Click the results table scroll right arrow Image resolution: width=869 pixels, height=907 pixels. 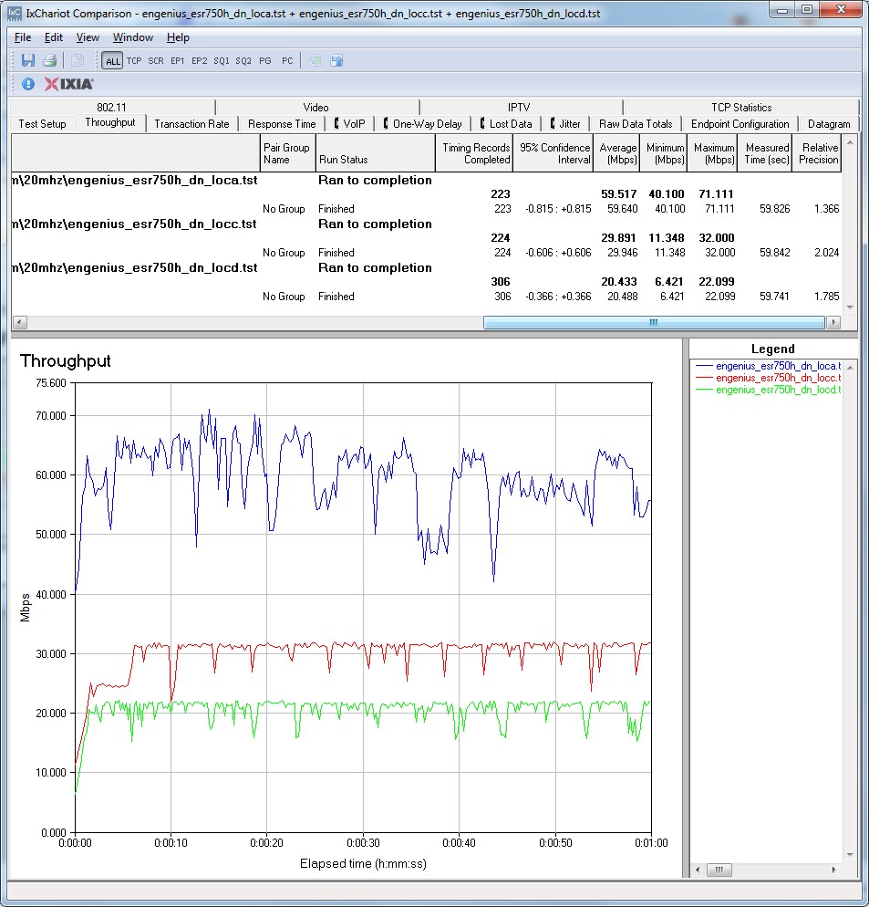point(833,322)
